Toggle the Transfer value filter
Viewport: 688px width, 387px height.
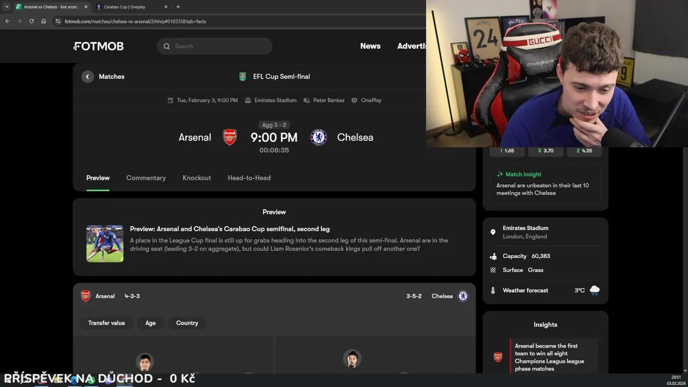click(106, 323)
